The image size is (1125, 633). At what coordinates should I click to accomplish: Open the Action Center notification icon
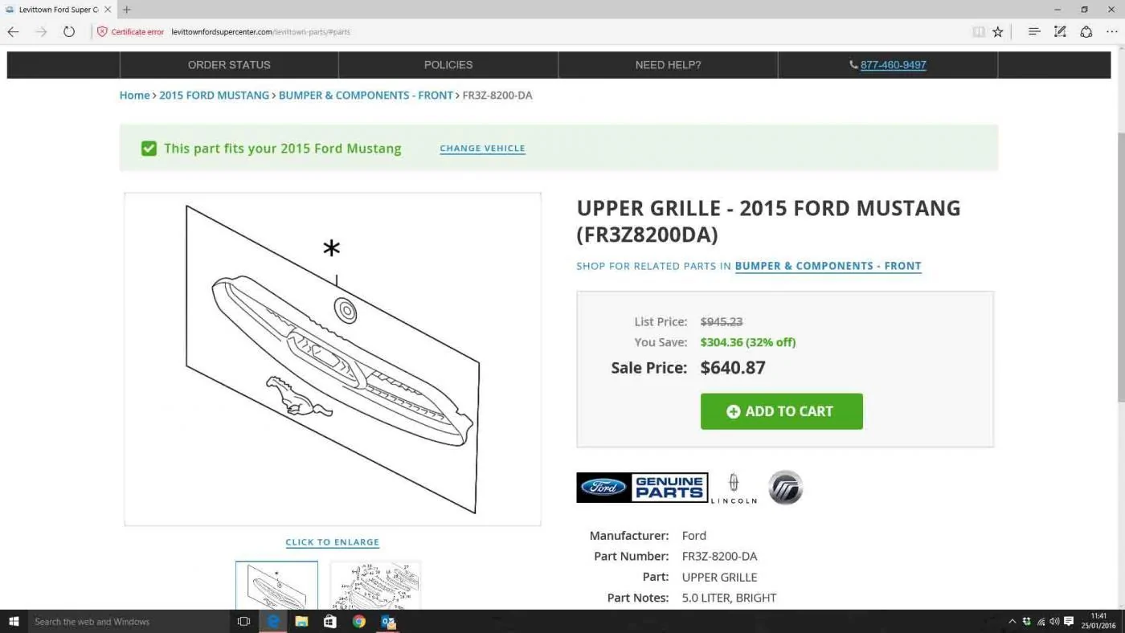pyautogui.click(x=1069, y=621)
